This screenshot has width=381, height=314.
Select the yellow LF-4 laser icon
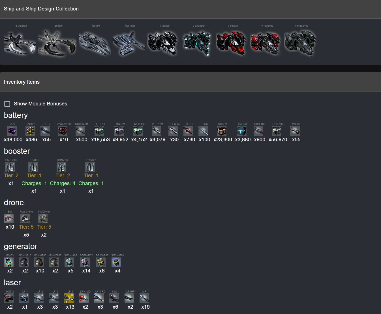coord(69,298)
